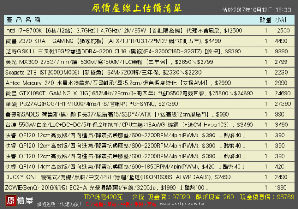Click subtotal 2799 in the MX300 row
The width and height of the screenshot is (298, 209).
281,62
